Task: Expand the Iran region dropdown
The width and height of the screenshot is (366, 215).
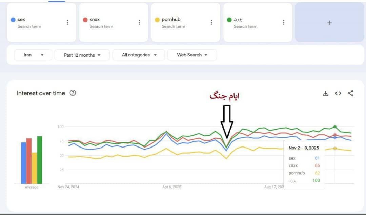Action: tap(33, 55)
